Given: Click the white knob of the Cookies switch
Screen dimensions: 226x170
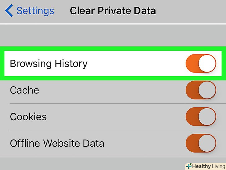Looking at the screenshot, I should [207, 117].
